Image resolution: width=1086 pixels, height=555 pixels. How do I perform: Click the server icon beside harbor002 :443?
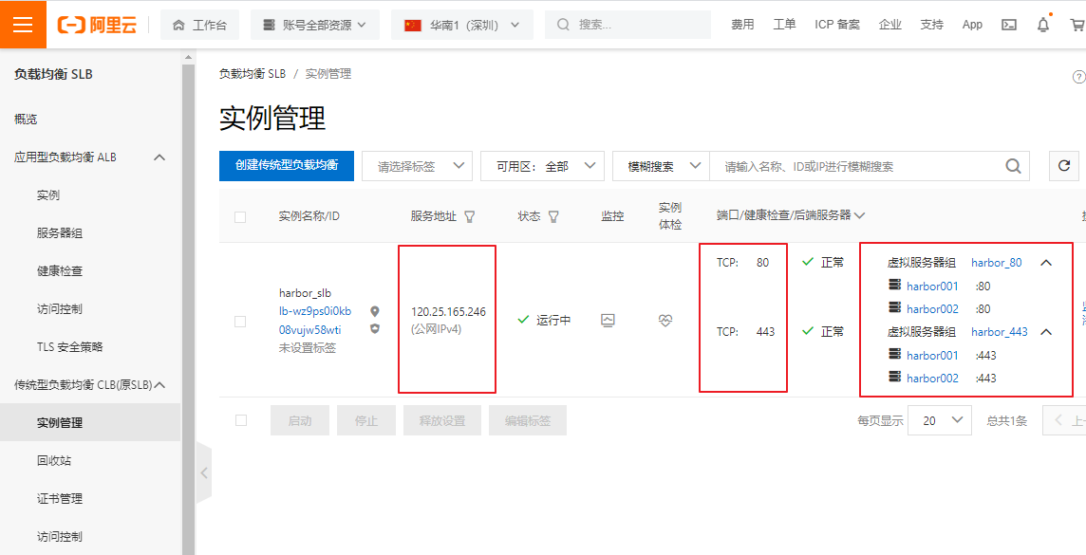tap(895, 378)
